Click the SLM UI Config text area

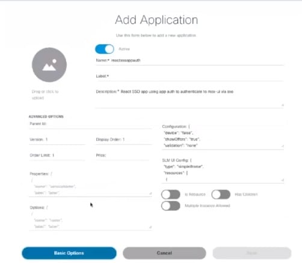(x=223, y=170)
